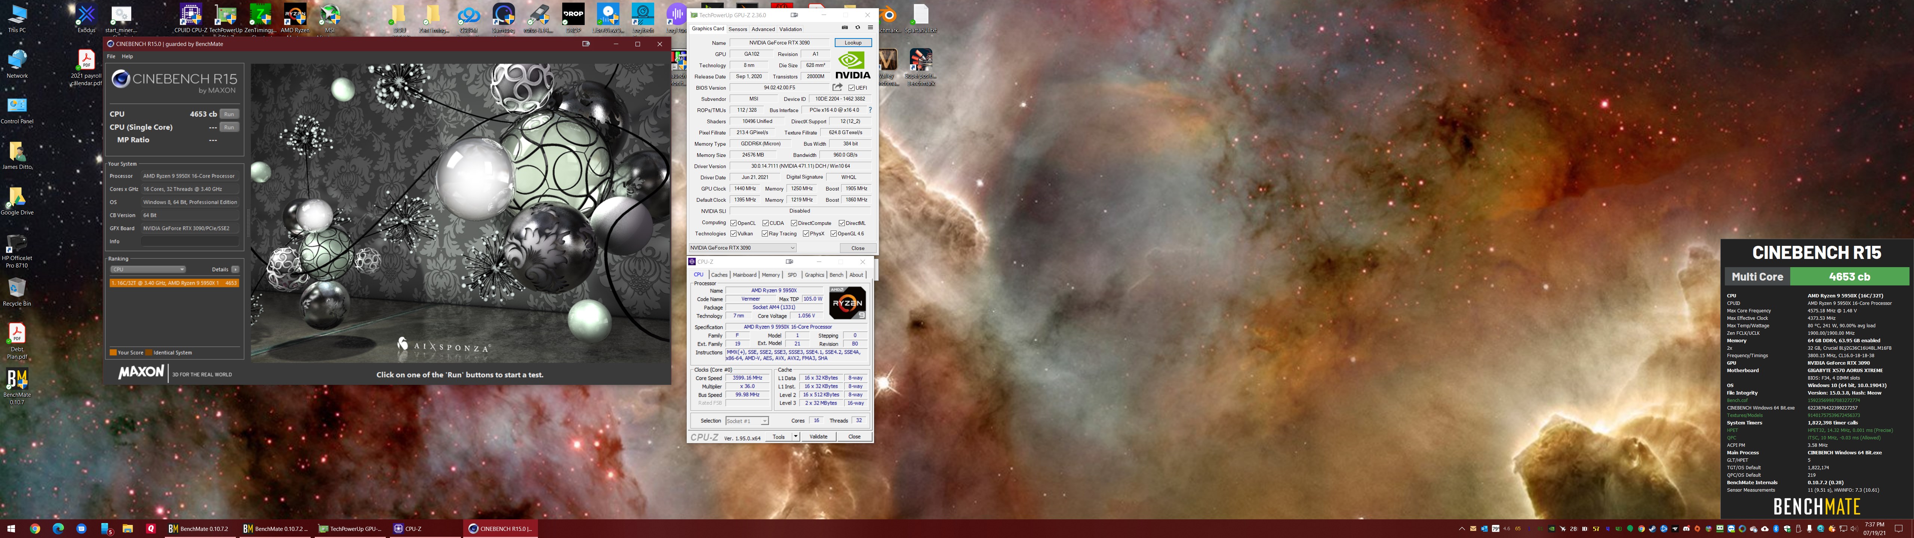Open the MSI Afterburner desktop icon
The width and height of the screenshot is (1914, 538).
click(x=329, y=18)
